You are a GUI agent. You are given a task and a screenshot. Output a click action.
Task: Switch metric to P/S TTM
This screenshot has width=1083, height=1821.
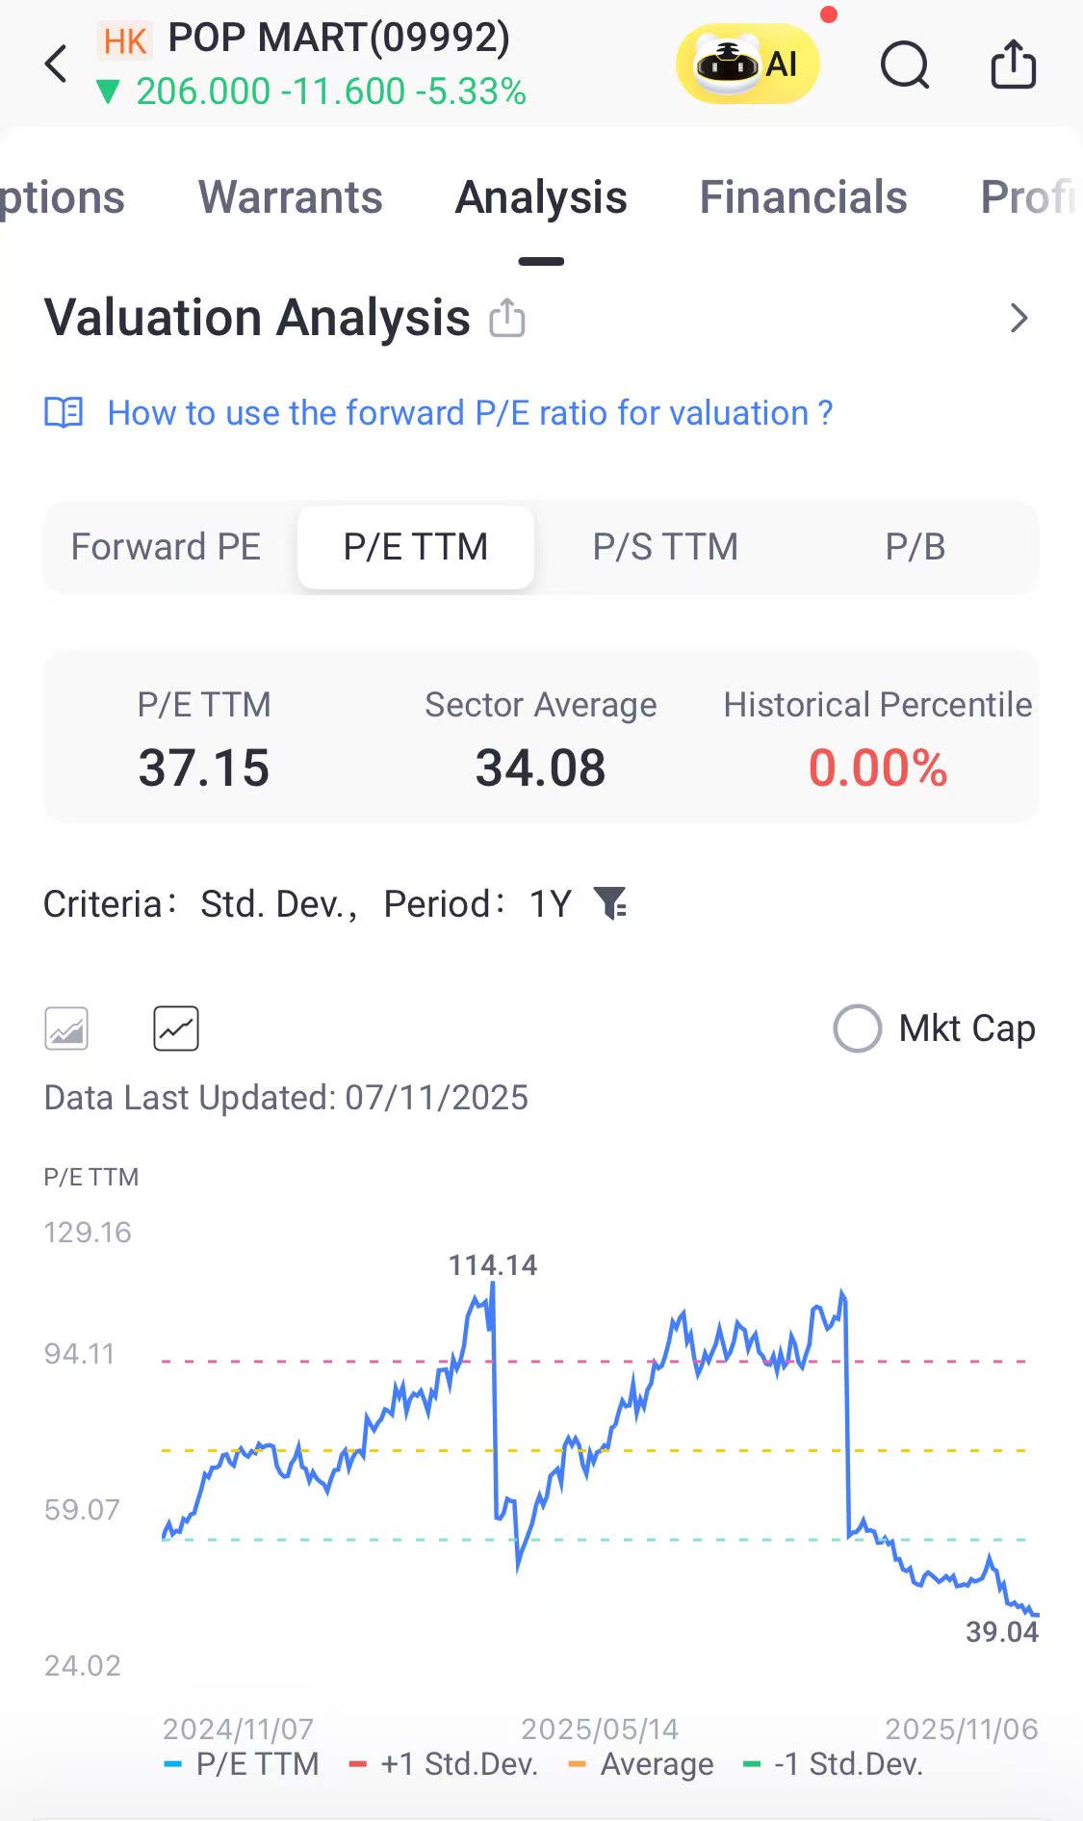(x=665, y=547)
